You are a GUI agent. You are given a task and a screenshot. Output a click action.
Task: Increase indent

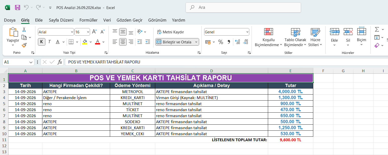(148, 42)
